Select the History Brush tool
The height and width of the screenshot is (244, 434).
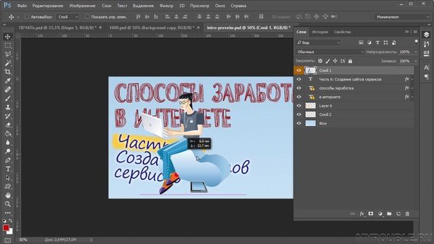pos(7,116)
